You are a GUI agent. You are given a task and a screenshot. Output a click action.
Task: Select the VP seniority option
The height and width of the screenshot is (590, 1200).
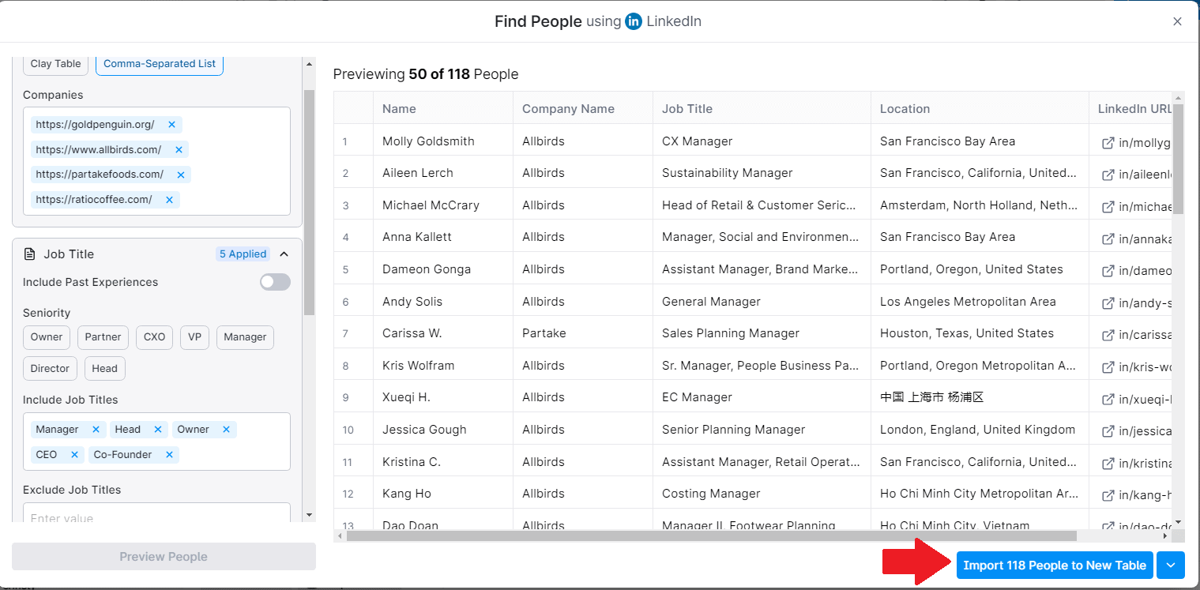tap(194, 337)
